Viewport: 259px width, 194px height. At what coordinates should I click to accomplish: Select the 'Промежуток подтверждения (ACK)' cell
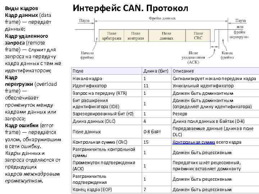click(107, 166)
